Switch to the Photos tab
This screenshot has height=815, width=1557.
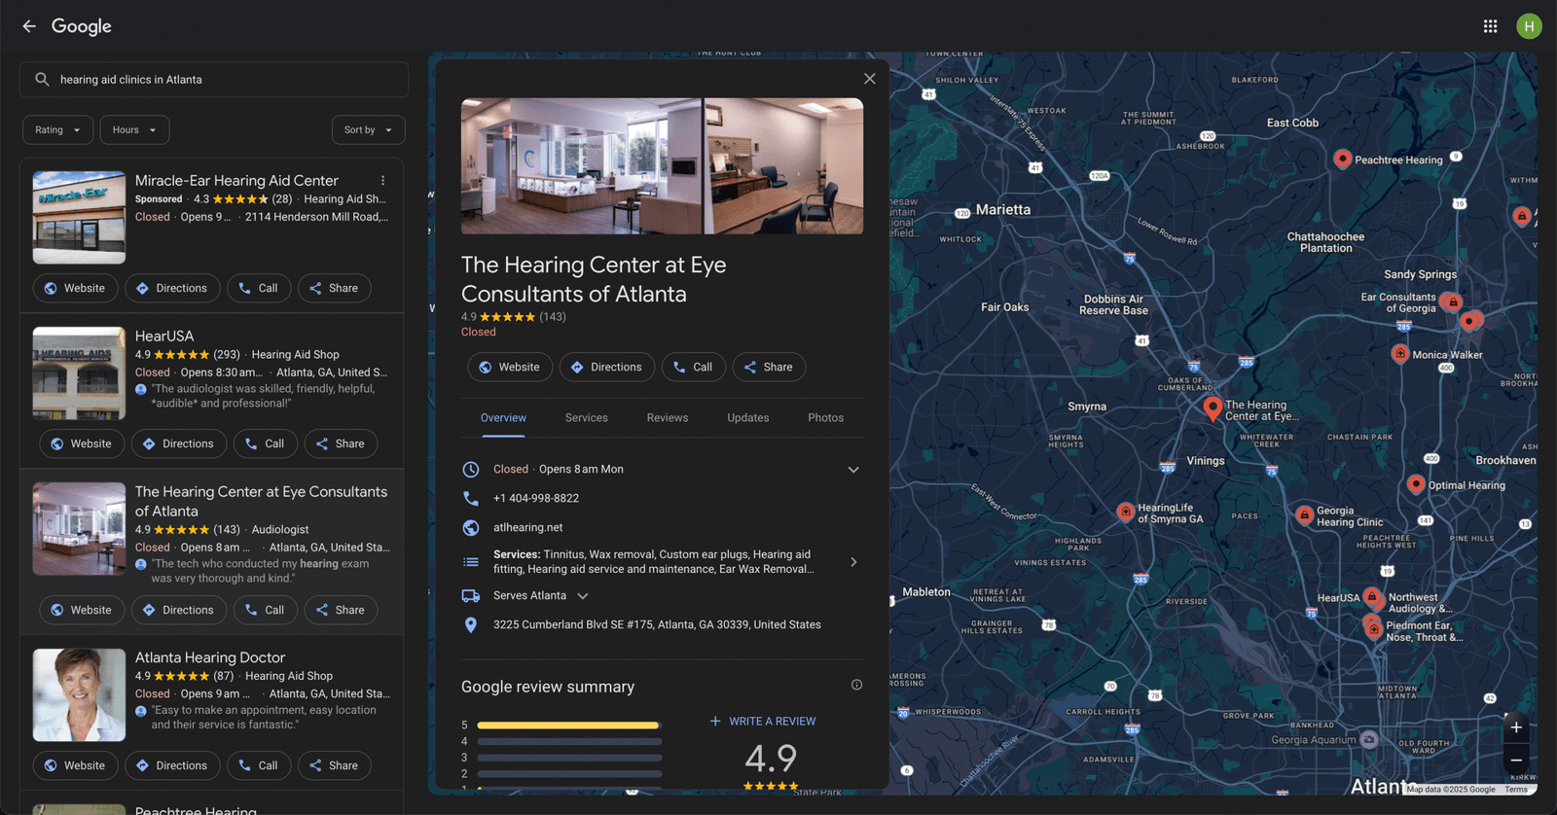tap(826, 418)
